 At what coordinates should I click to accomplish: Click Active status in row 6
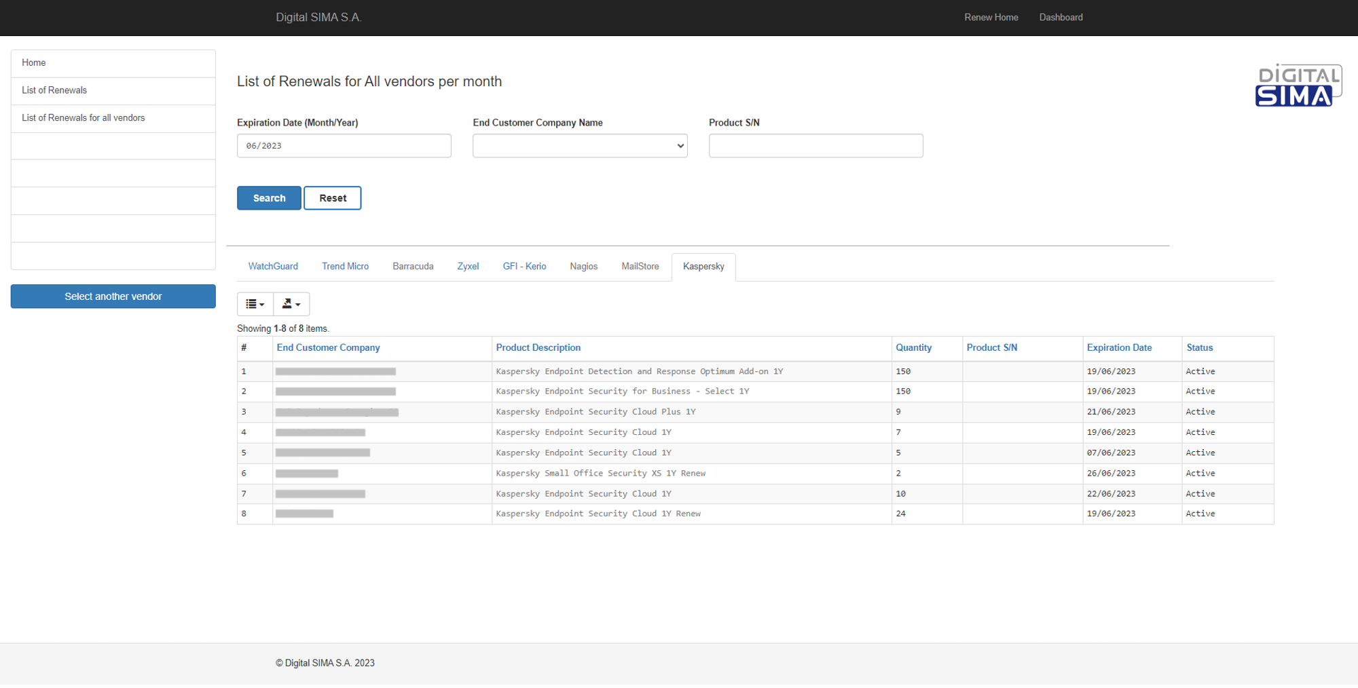pyautogui.click(x=1200, y=474)
